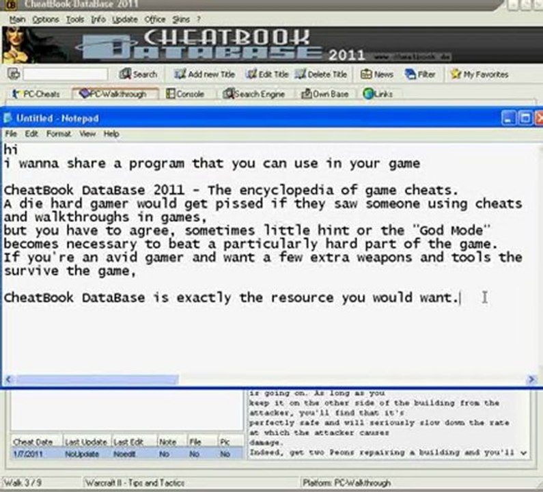The height and width of the screenshot is (492, 543).
Task: Click the Cheat Date column header
Action: click(x=37, y=441)
